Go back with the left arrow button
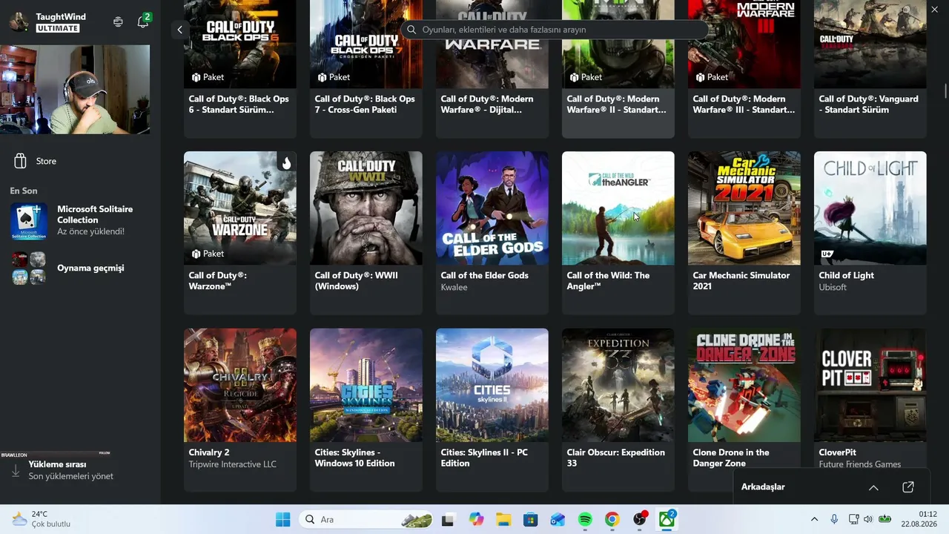 pos(179,30)
